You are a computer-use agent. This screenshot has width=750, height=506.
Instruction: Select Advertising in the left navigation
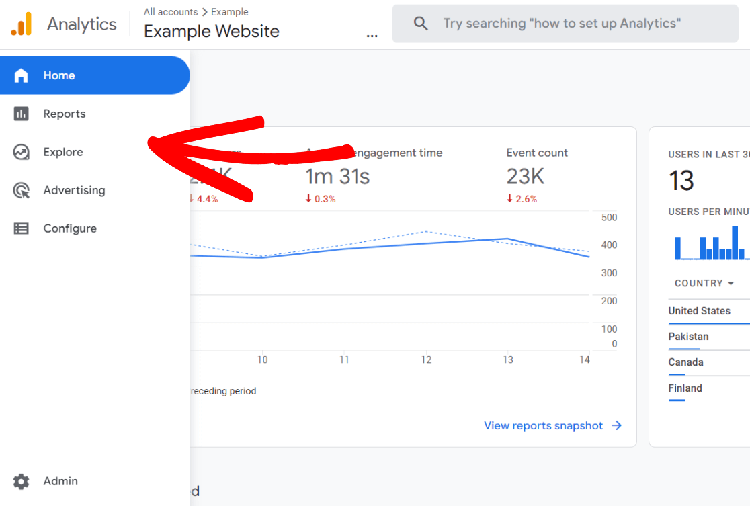click(x=74, y=190)
